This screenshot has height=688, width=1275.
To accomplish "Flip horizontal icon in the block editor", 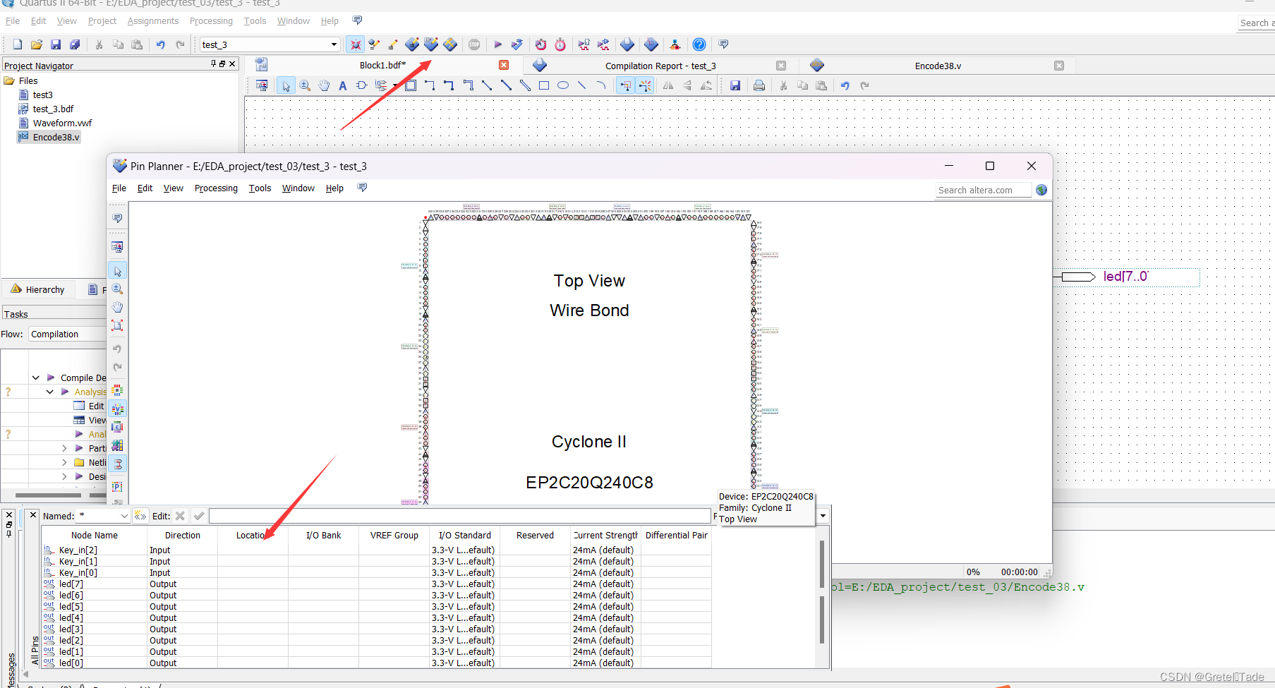I will (x=668, y=85).
